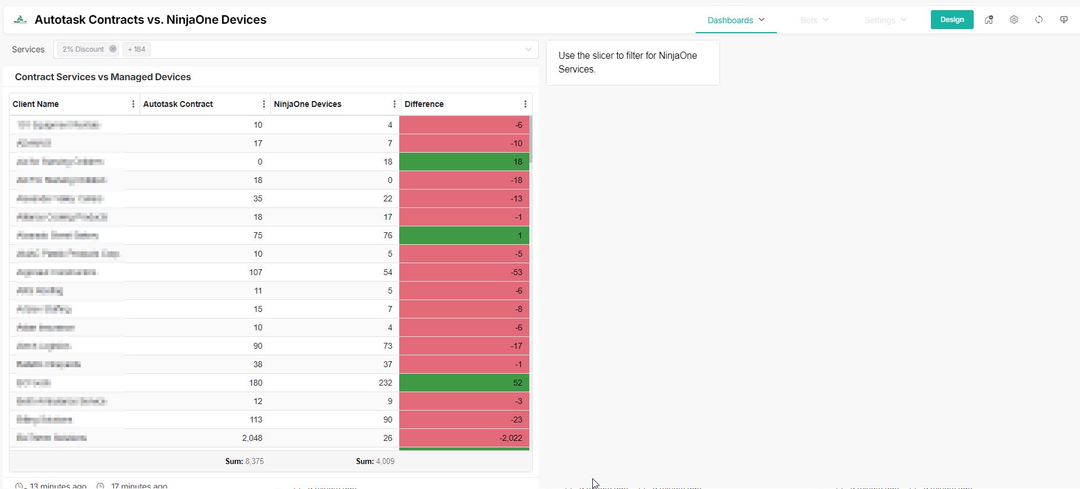Remove the 2% Discount filter chip

pyautogui.click(x=113, y=49)
